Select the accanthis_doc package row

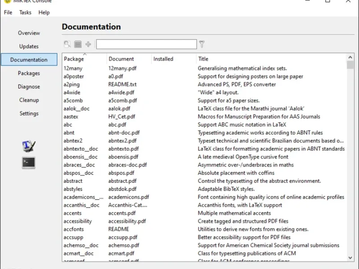click(x=205, y=205)
